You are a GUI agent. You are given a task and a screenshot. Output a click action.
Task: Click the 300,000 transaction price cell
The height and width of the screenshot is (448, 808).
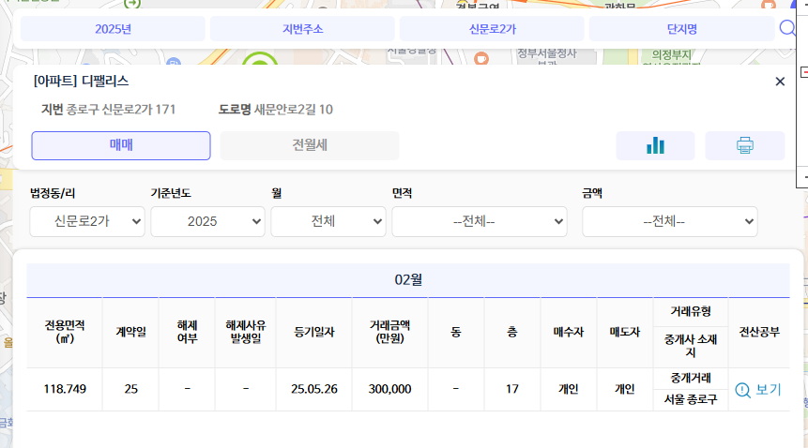(x=390, y=389)
